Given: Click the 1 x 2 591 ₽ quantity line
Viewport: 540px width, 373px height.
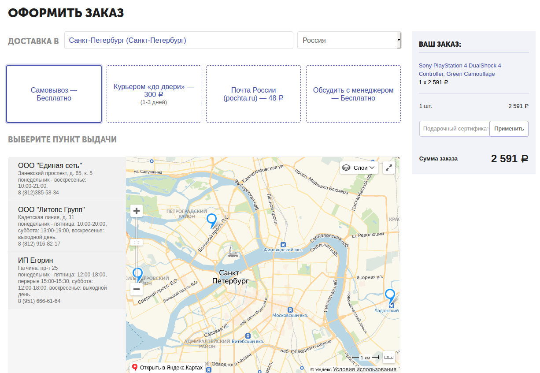Looking at the screenshot, I should pyautogui.click(x=433, y=82).
